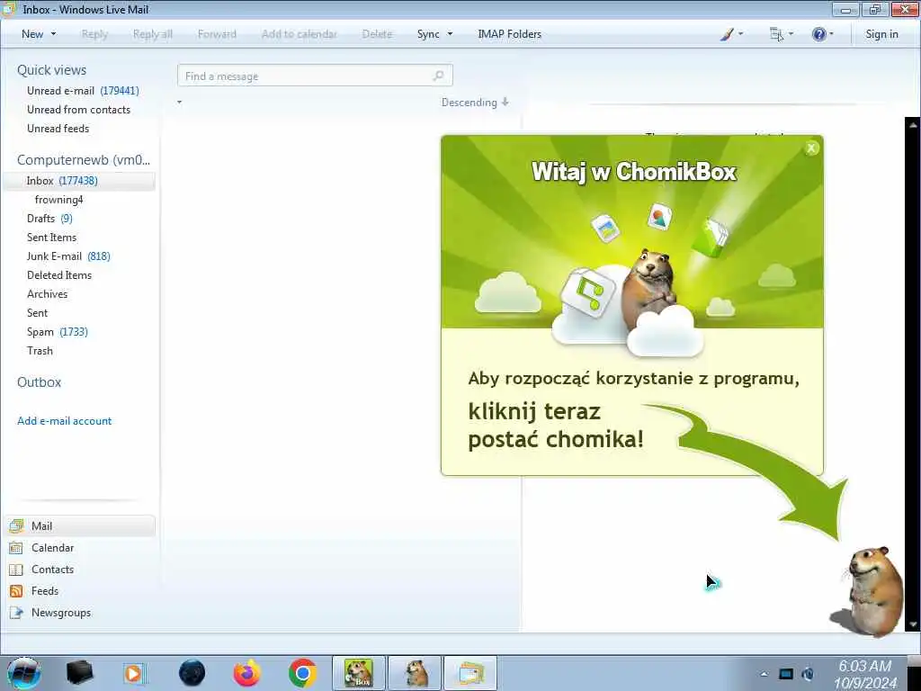This screenshot has width=921, height=691.
Task: Open the Windows Start orb
Action: (x=23, y=673)
